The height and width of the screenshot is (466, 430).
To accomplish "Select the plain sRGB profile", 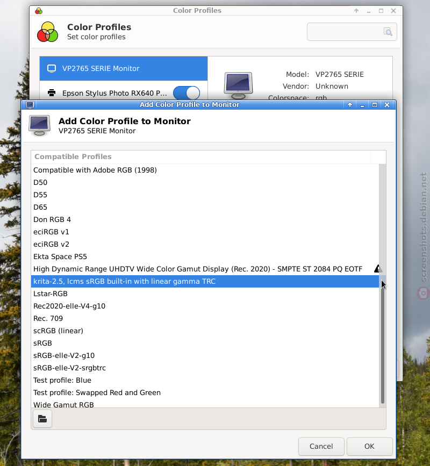I will 205,343.
